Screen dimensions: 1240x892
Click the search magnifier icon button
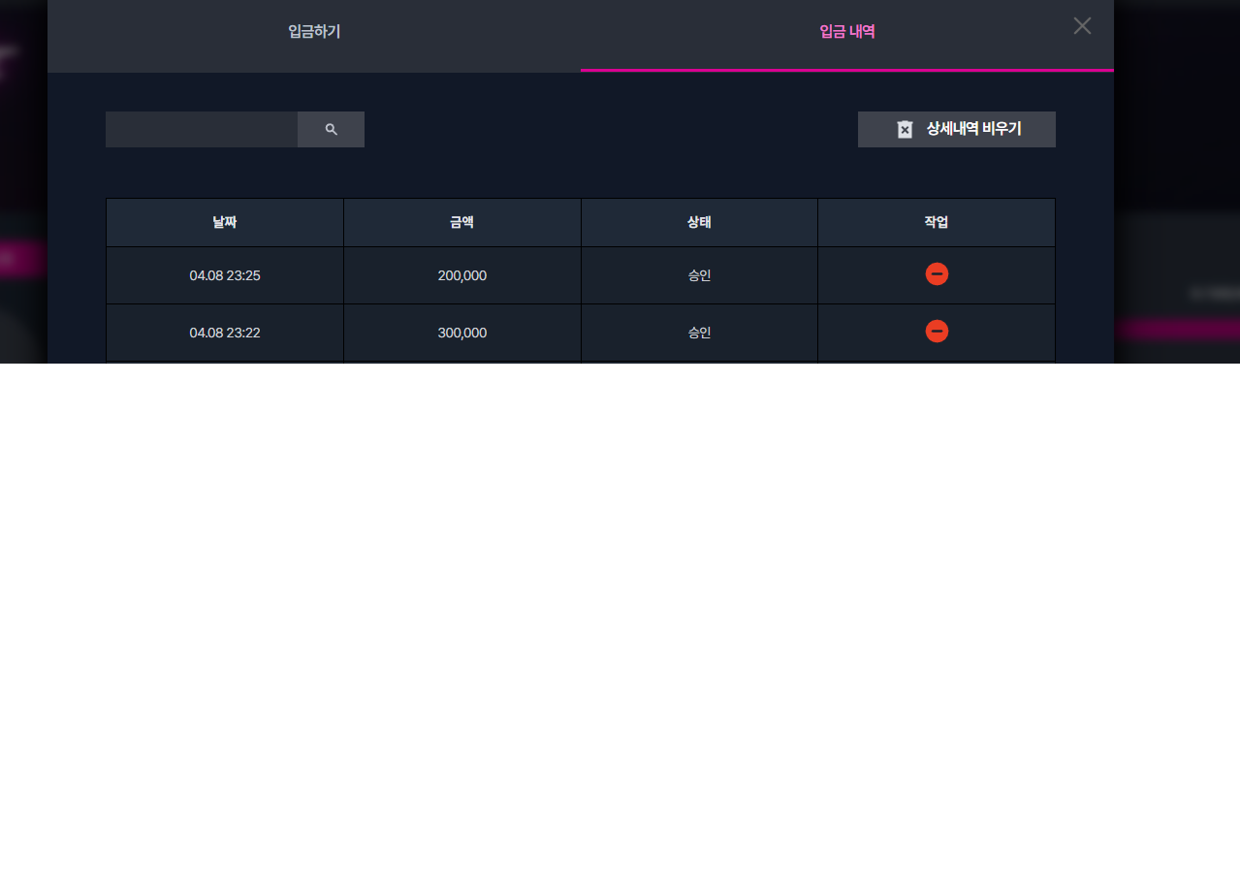[x=331, y=129]
